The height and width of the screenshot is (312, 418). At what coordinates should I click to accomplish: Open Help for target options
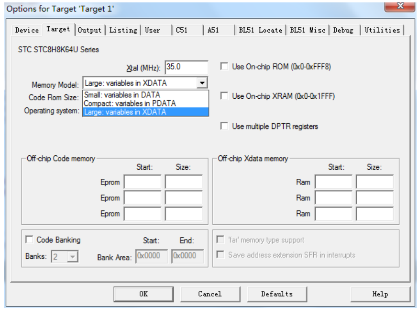(x=380, y=294)
